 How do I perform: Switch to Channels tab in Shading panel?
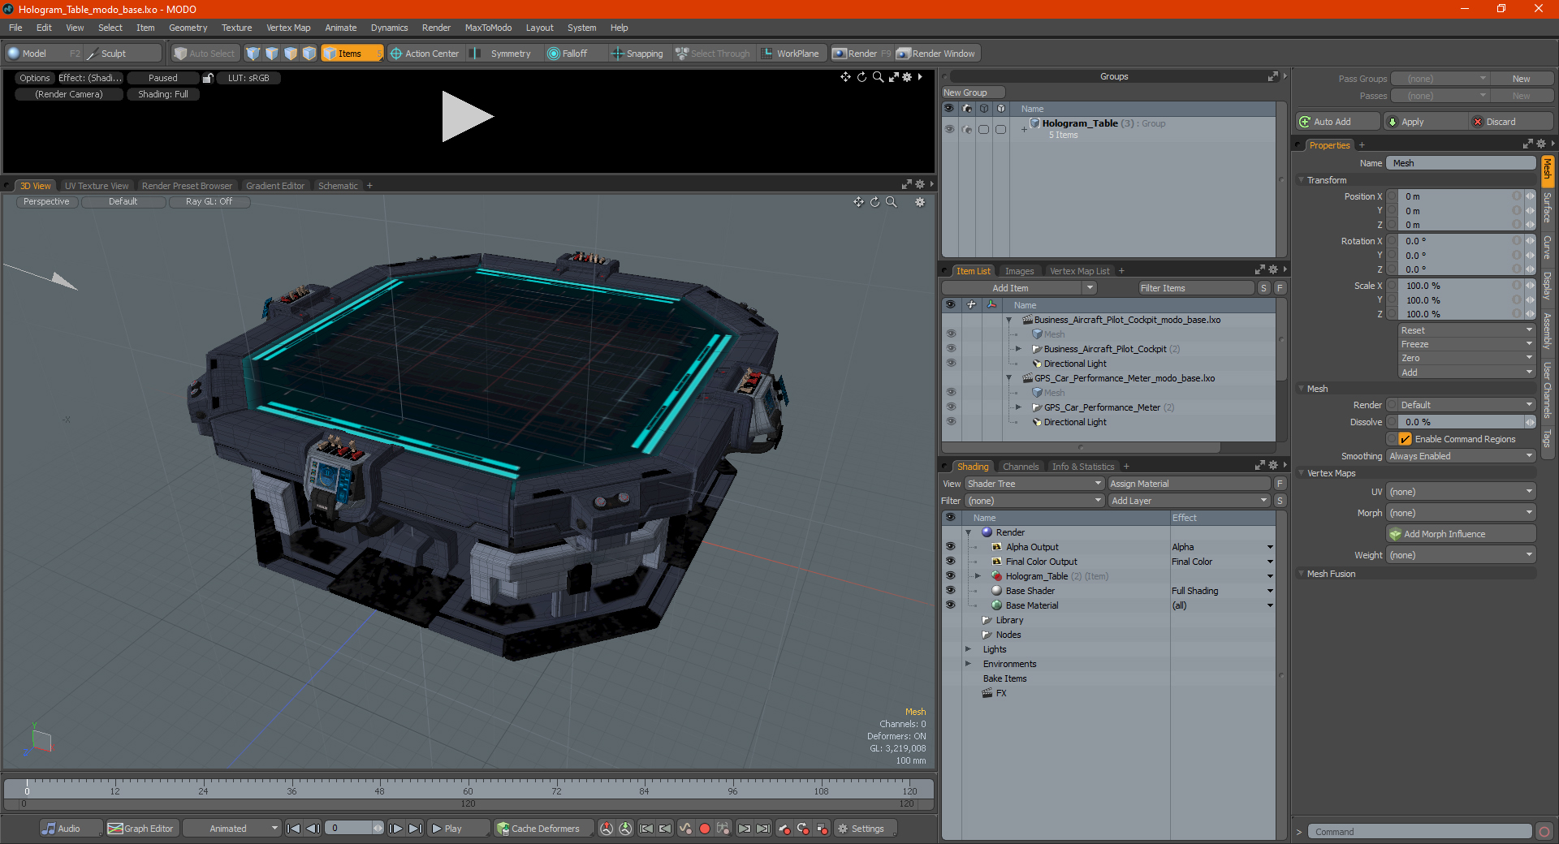coord(1021,467)
